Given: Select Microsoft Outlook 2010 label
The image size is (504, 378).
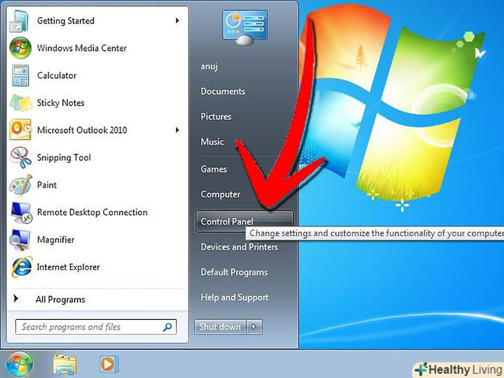Looking at the screenshot, I should coord(82,130).
